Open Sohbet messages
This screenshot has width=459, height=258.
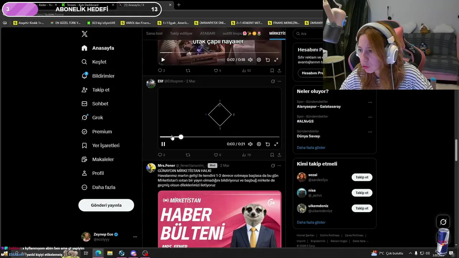click(x=95, y=104)
